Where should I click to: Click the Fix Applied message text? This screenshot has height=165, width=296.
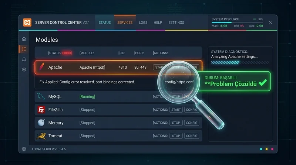pos(87,82)
